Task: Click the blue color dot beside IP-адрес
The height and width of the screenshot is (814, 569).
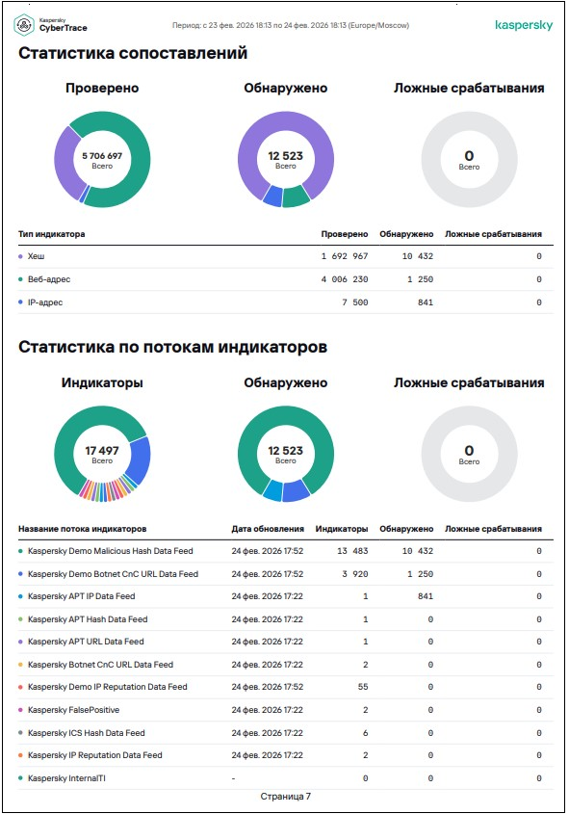Action: click(21, 302)
